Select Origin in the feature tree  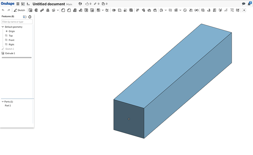click(x=12, y=31)
